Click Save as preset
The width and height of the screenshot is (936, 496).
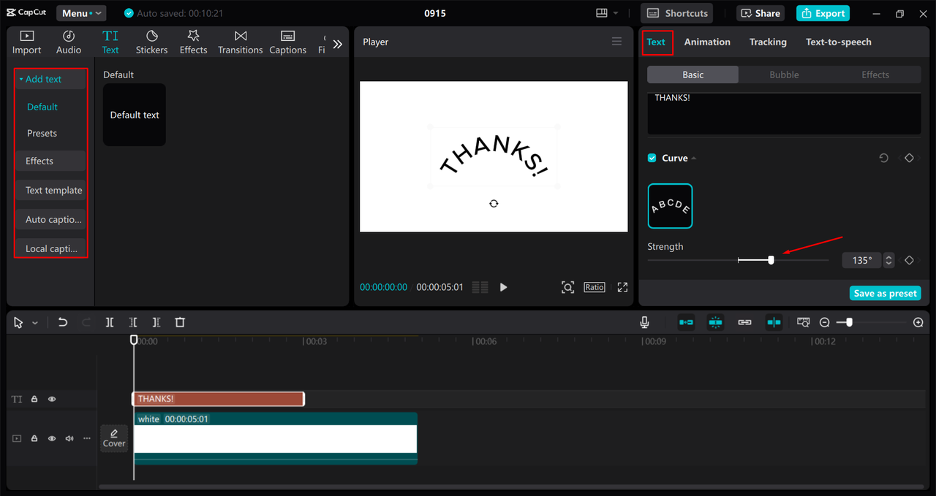885,293
